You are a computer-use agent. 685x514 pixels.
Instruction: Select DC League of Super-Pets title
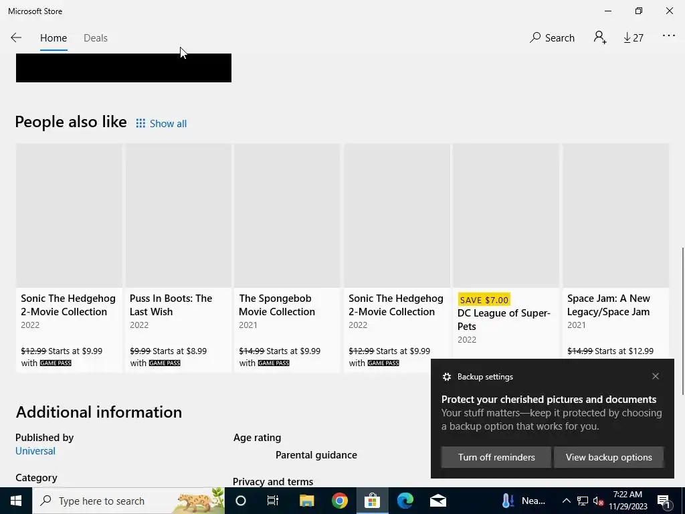504,319
